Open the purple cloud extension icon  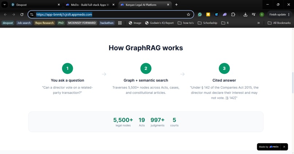click(225, 15)
